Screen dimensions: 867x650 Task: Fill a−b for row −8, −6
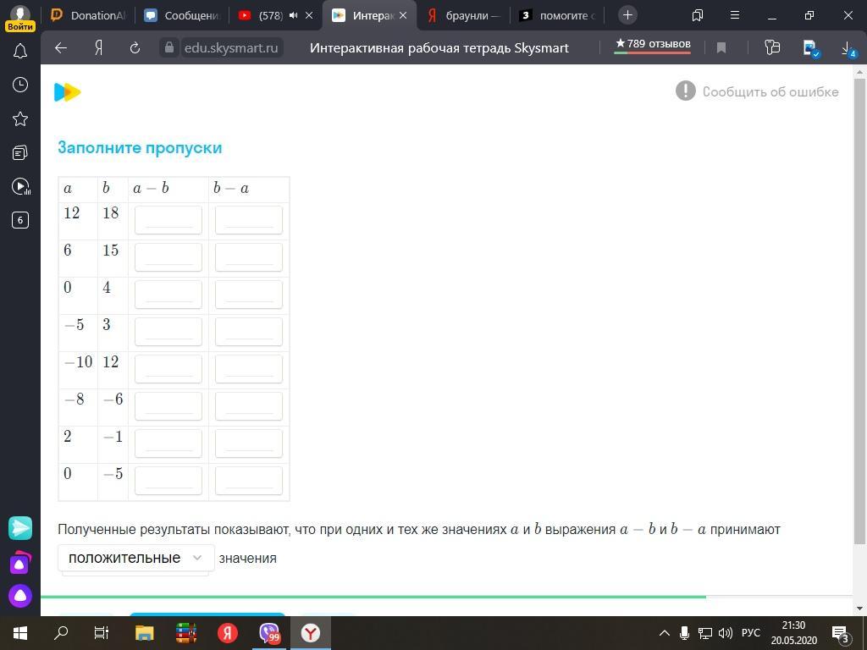[168, 406]
